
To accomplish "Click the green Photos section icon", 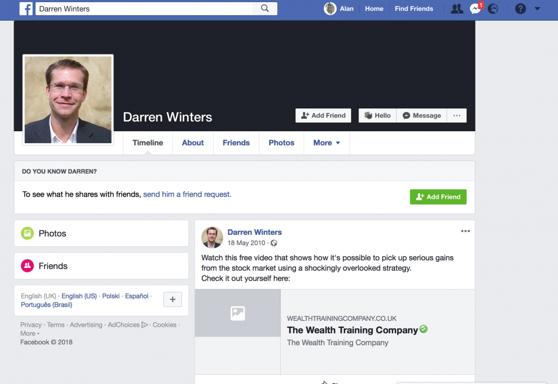I will (27, 233).
